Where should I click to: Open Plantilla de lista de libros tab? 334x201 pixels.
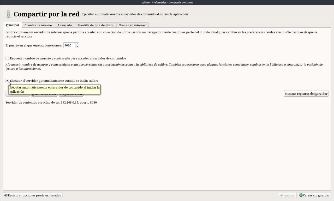[96, 25]
